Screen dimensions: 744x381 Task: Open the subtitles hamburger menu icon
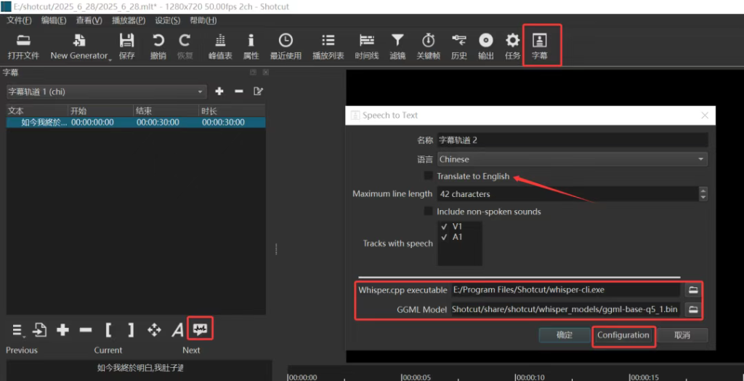(x=17, y=329)
